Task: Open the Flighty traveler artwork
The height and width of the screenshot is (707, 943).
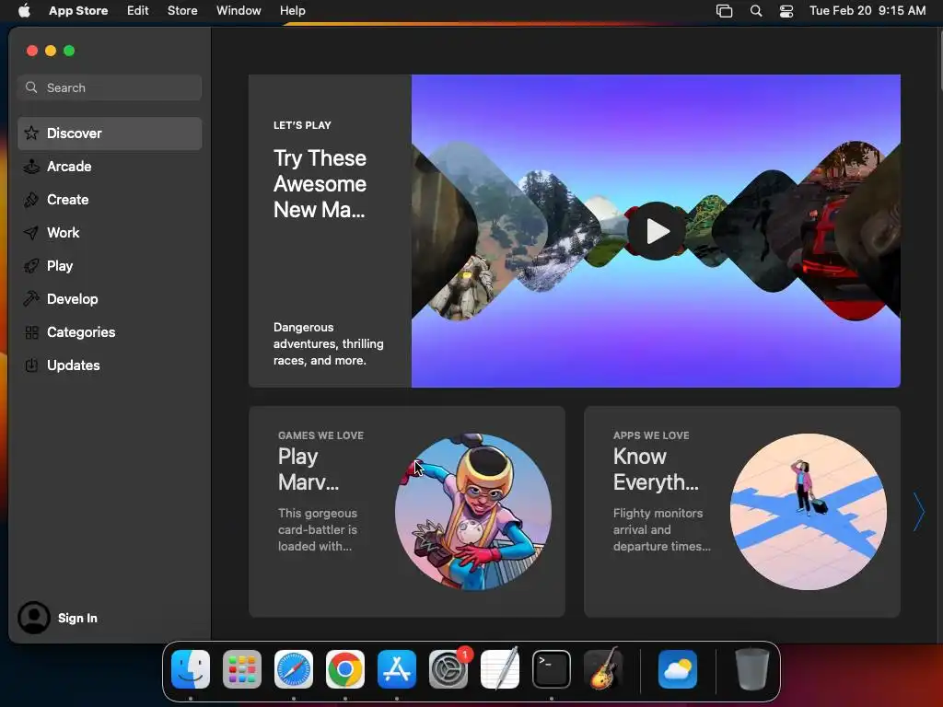Action: point(809,512)
